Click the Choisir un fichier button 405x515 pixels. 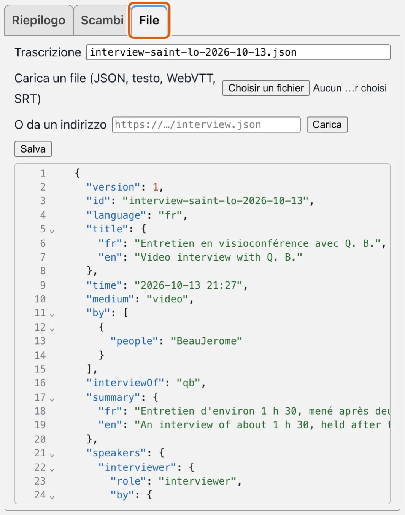pos(266,88)
